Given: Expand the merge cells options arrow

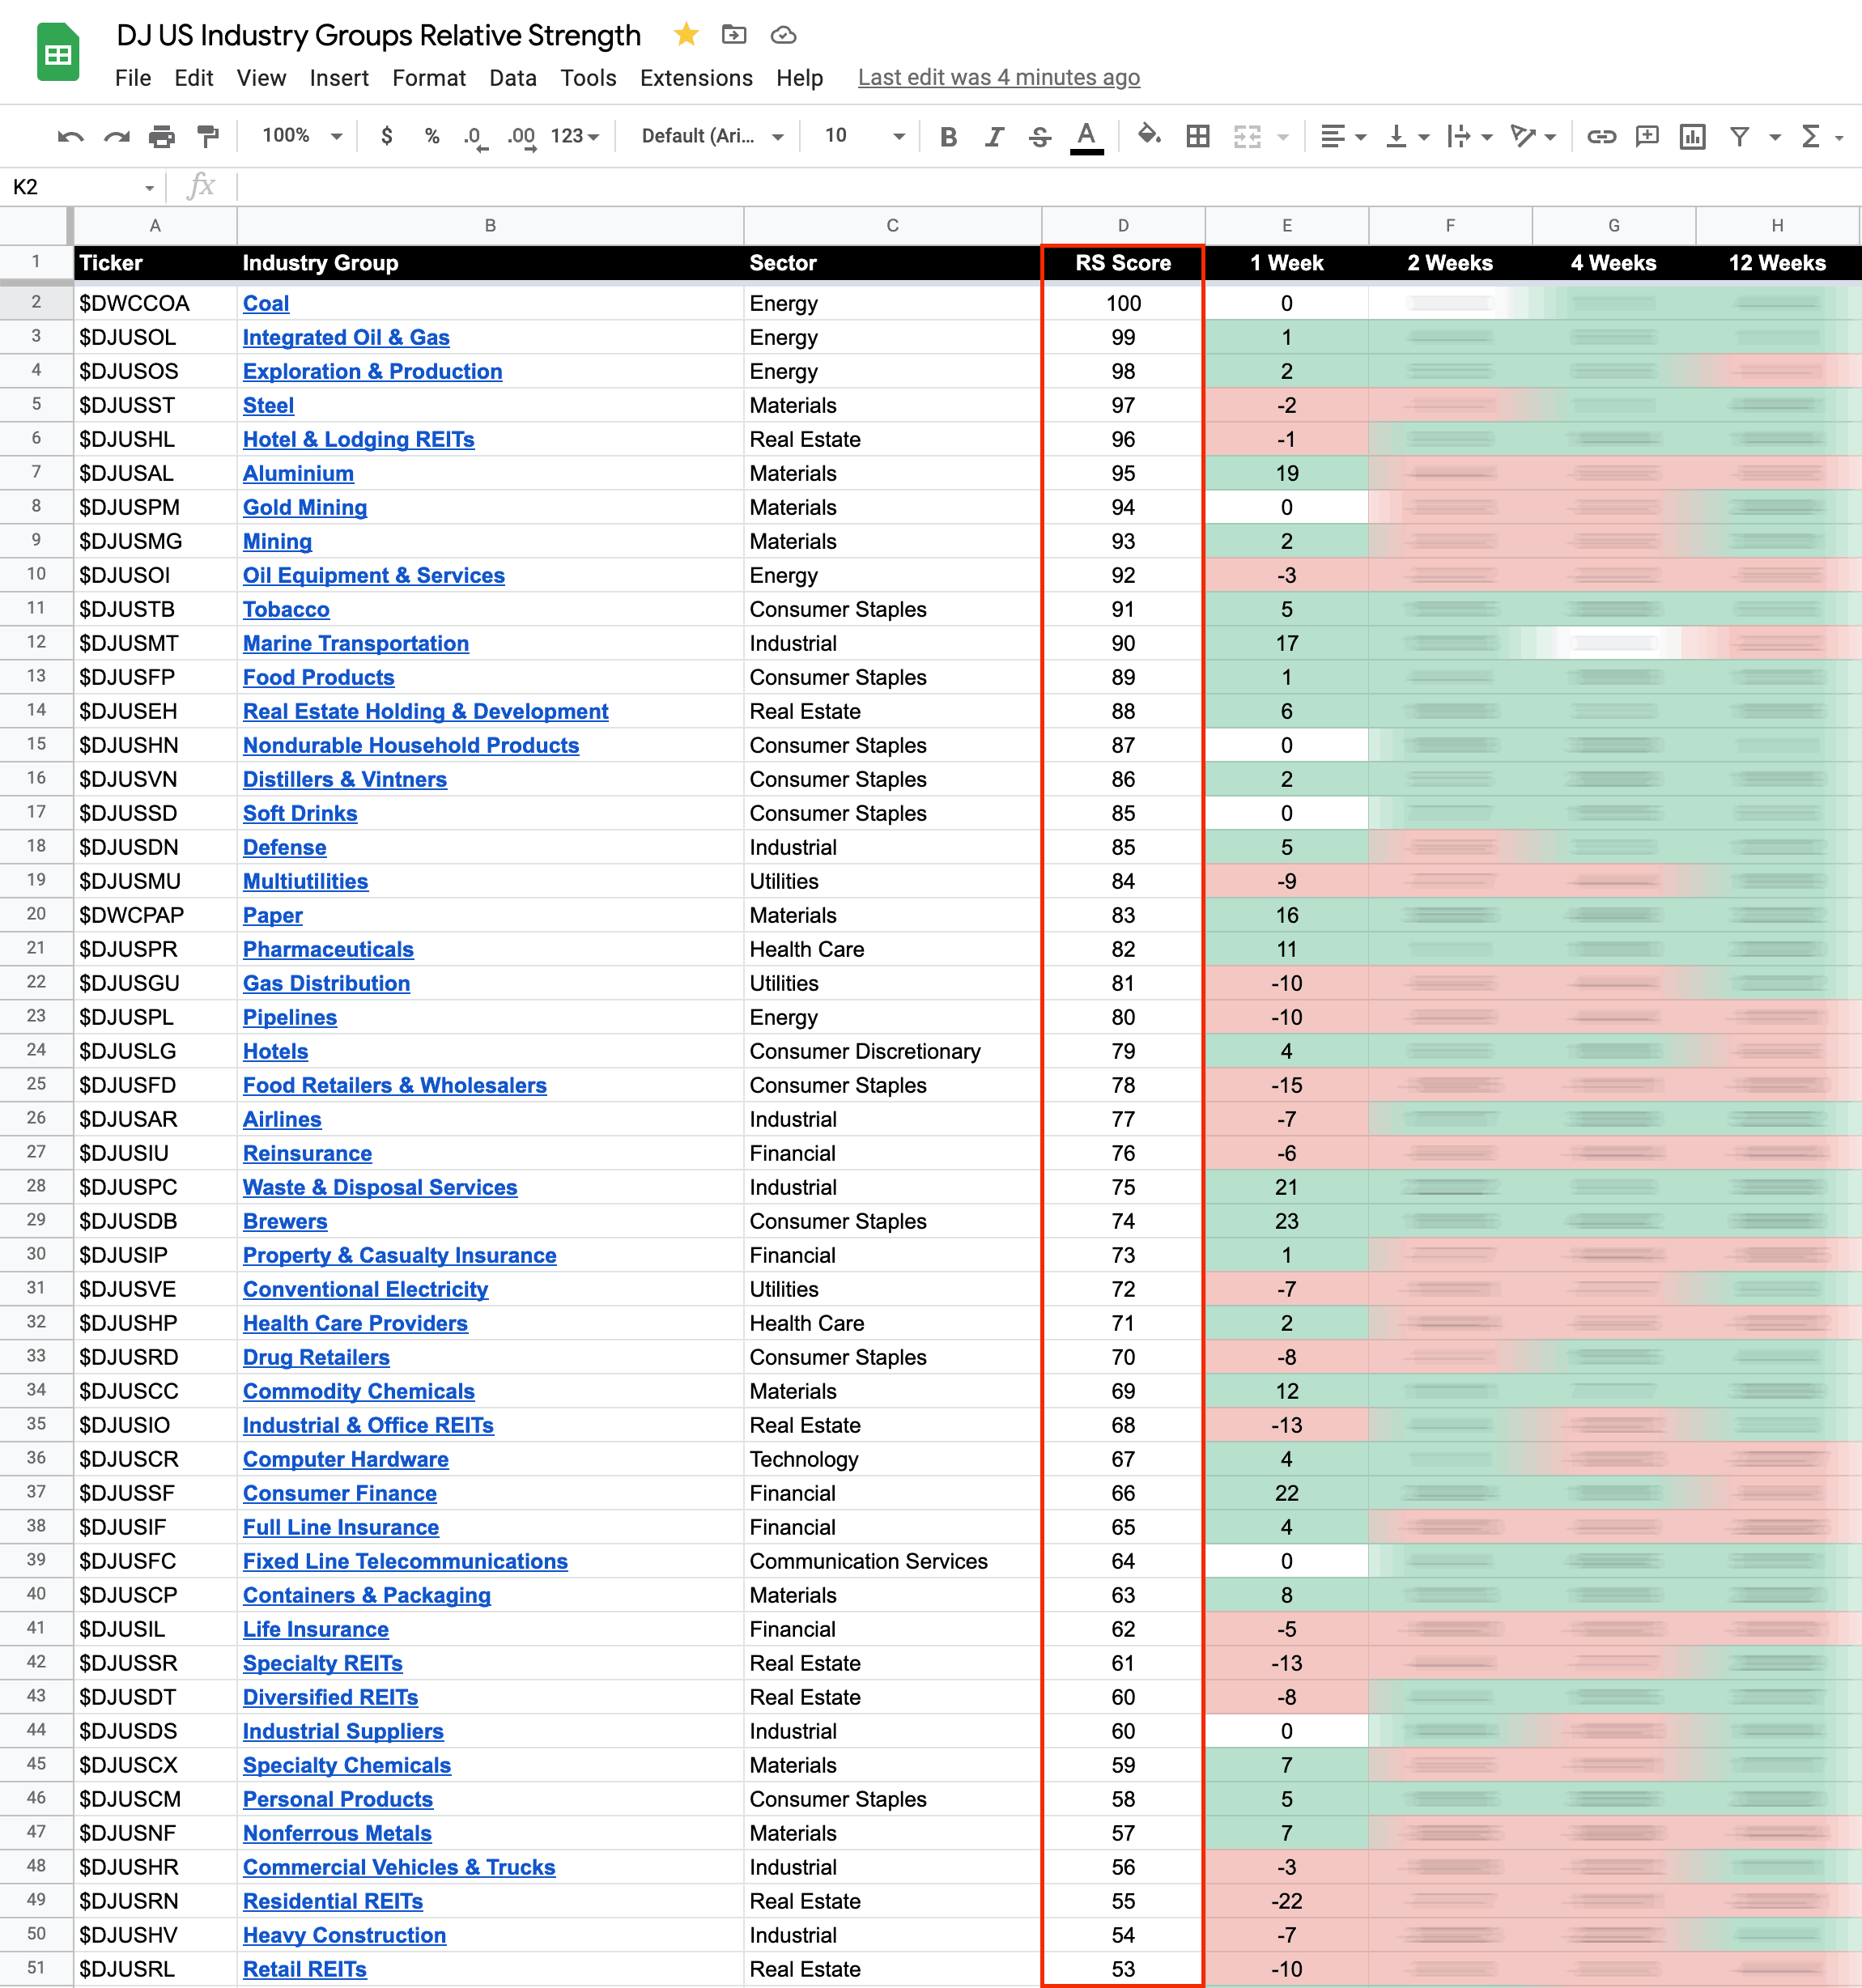Looking at the screenshot, I should click(x=1282, y=137).
